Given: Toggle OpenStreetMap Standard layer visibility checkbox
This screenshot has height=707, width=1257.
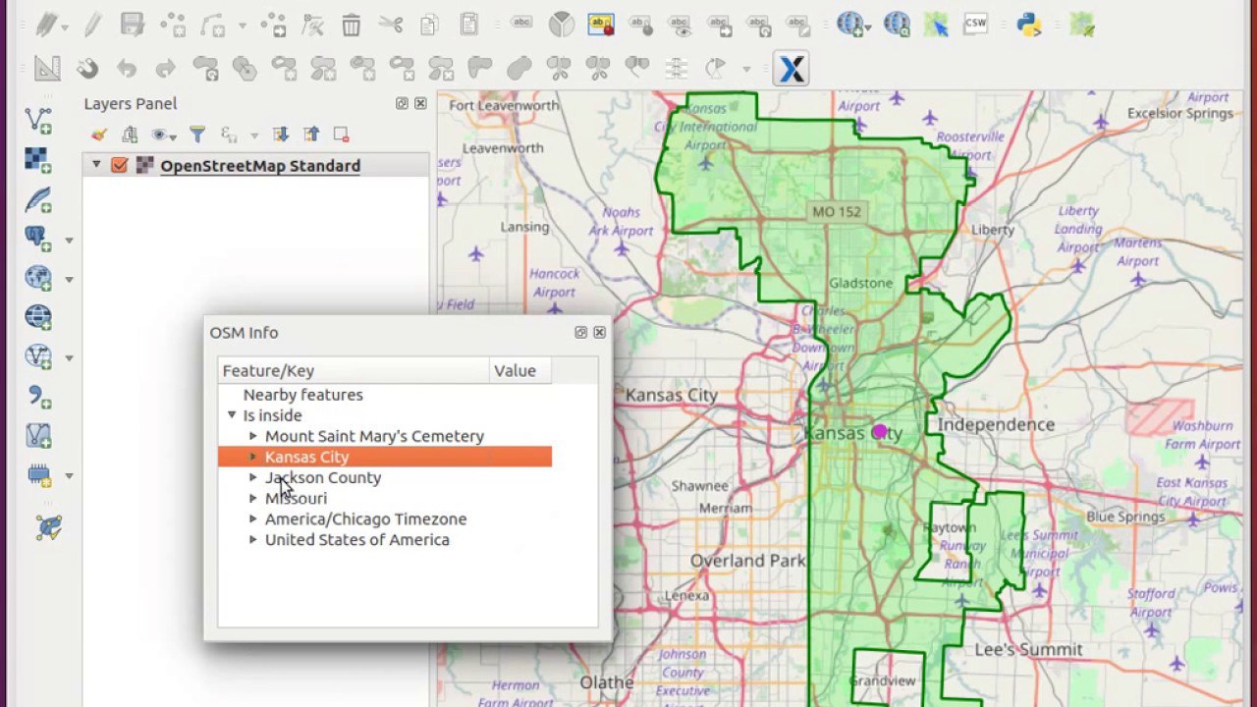Looking at the screenshot, I should click(x=119, y=165).
